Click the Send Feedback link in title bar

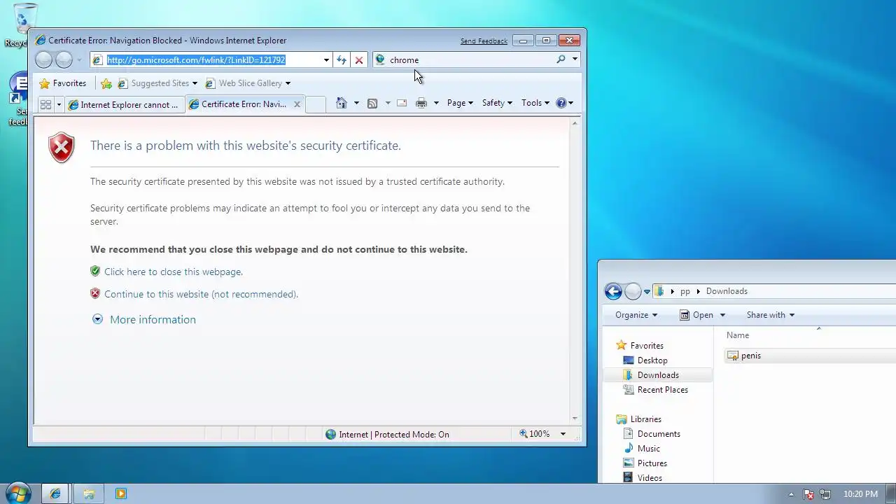point(484,41)
